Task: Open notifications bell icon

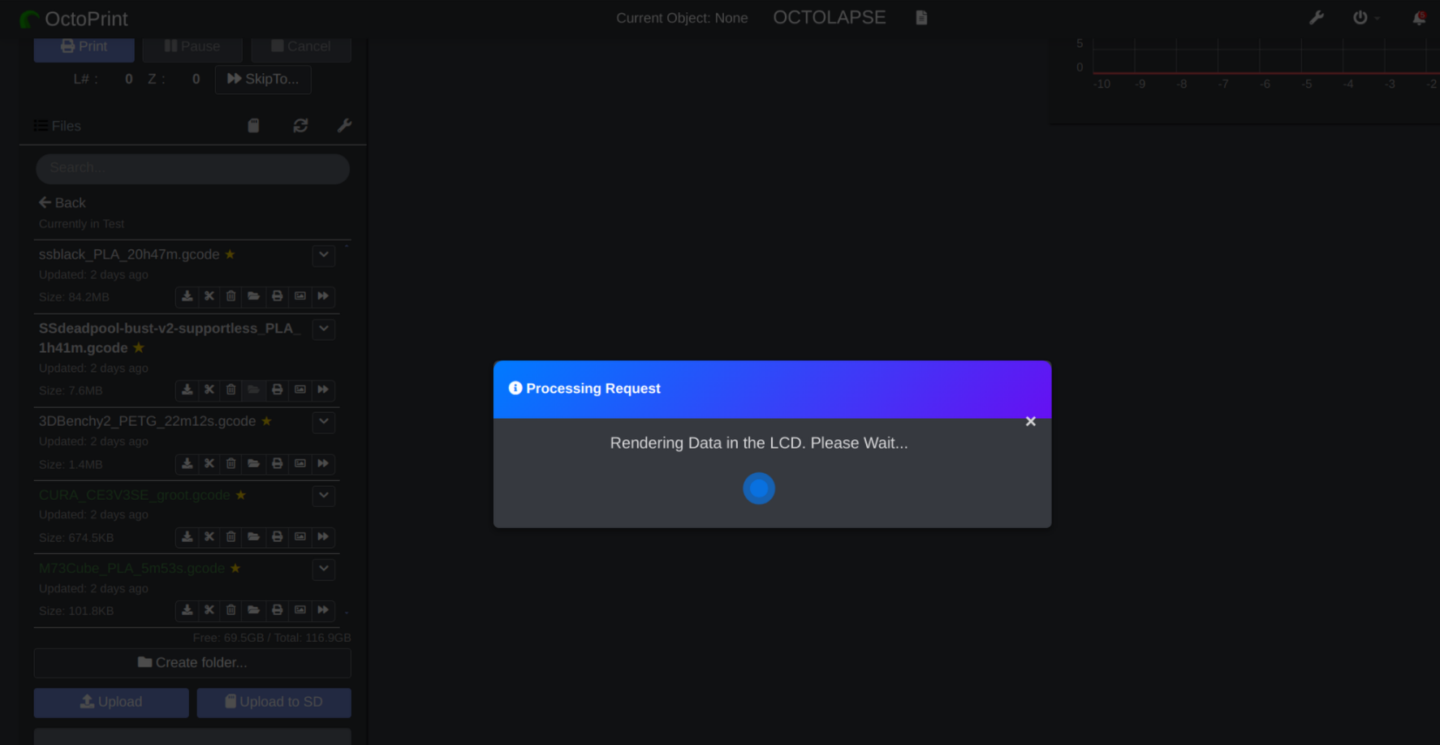Action: (1419, 18)
